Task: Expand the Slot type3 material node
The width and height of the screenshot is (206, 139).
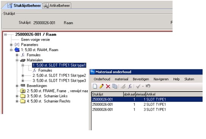Action: (23, 81)
